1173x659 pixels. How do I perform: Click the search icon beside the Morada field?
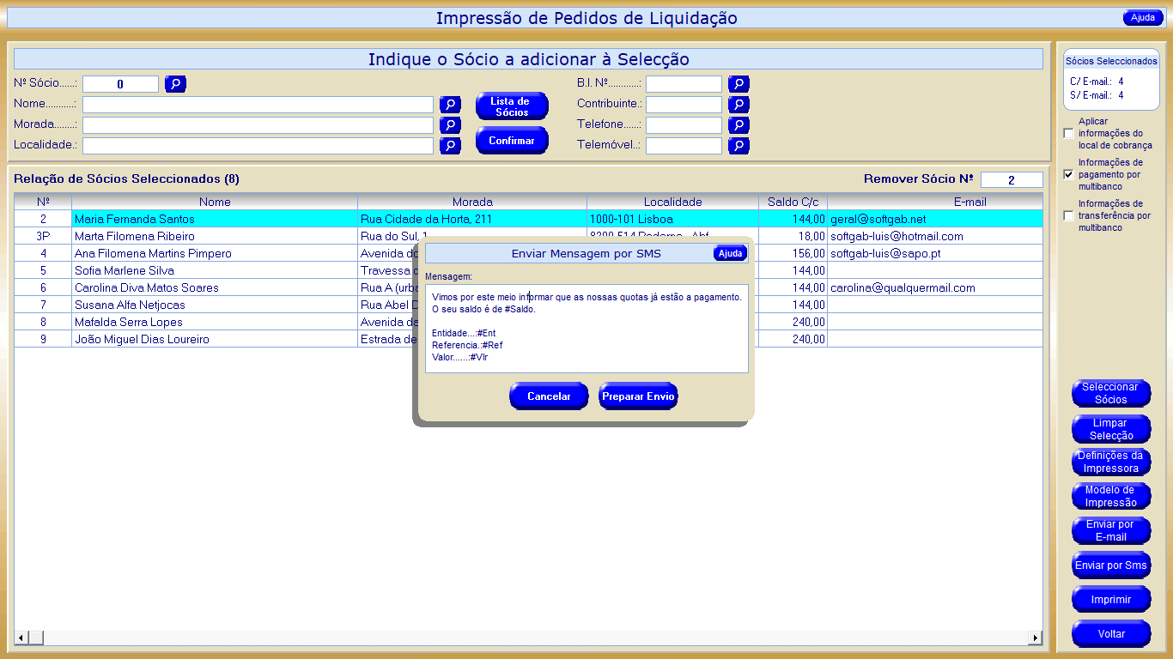[x=450, y=125]
